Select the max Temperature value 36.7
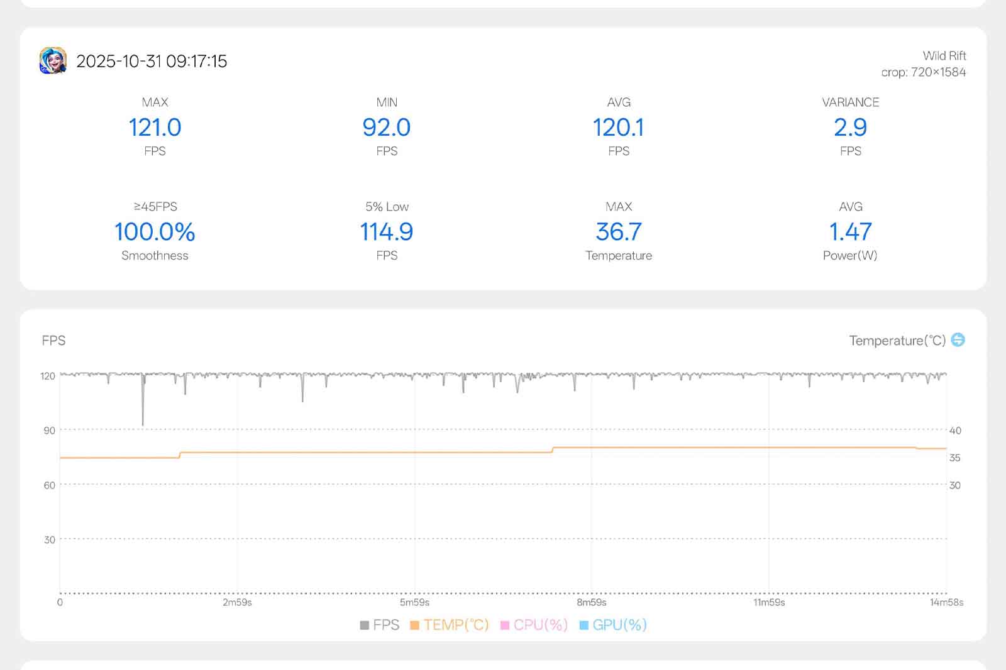 619,232
